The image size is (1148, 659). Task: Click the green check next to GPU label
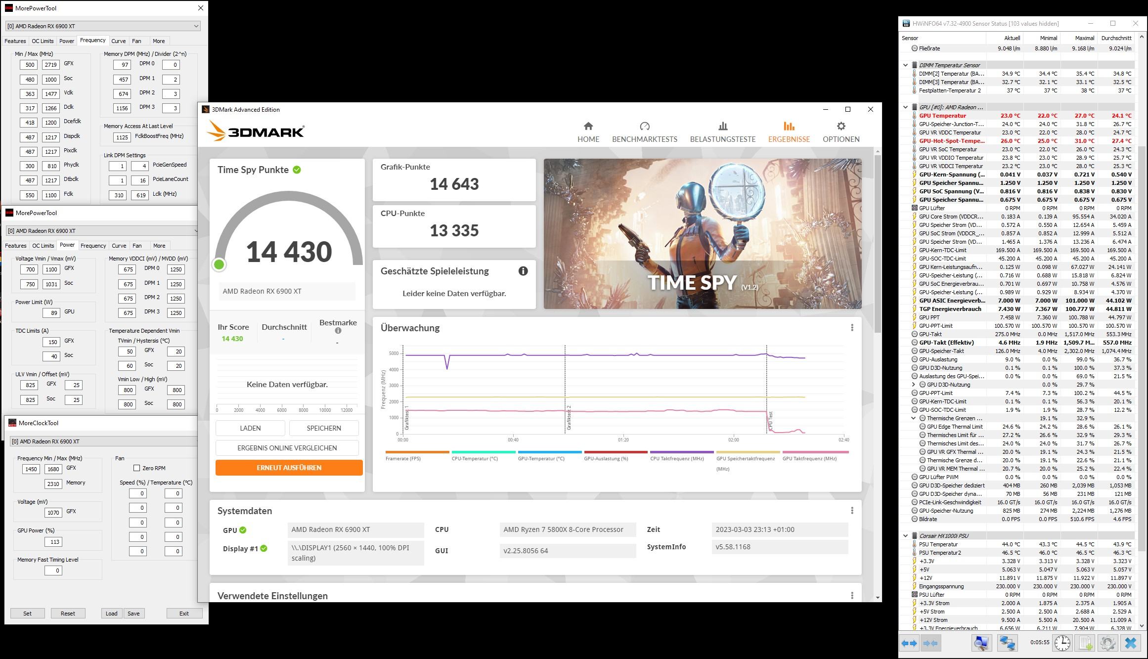tap(243, 530)
